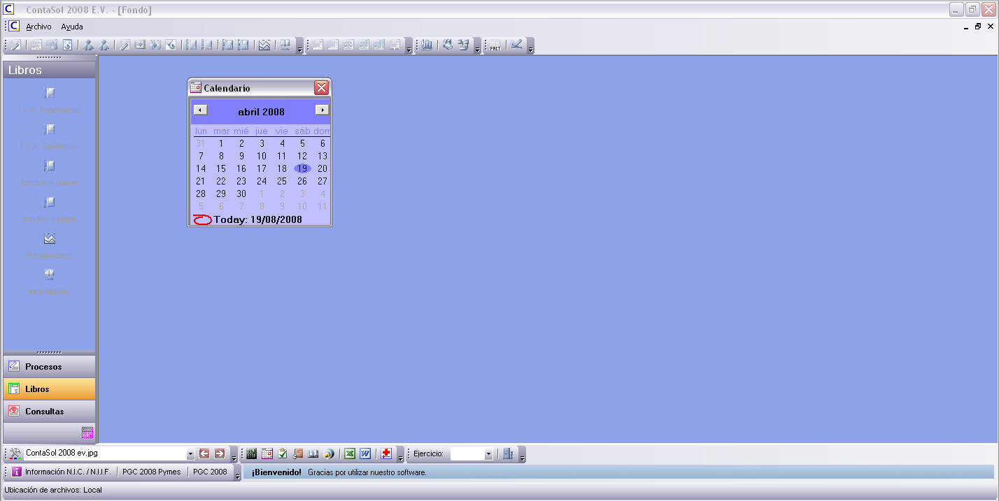Click the pencil icon left of FACT toolbar's overflow arrow

click(x=516, y=45)
